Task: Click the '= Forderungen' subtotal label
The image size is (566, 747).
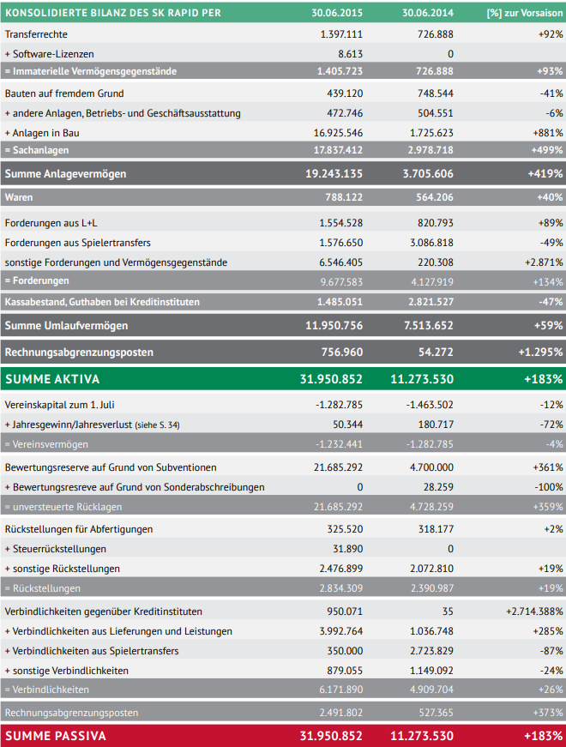Action: point(37,280)
